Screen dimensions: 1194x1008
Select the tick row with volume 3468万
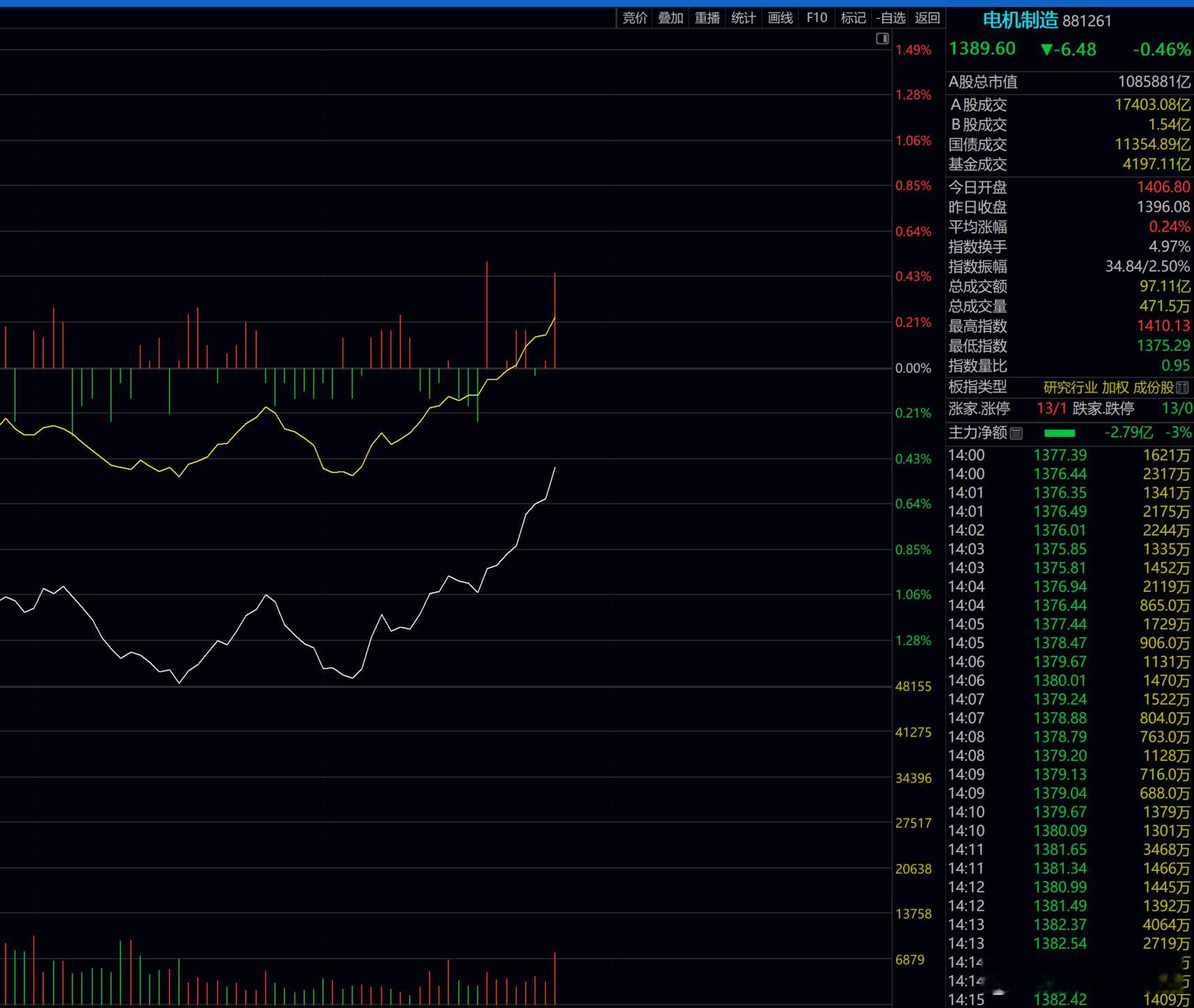(x=1069, y=850)
